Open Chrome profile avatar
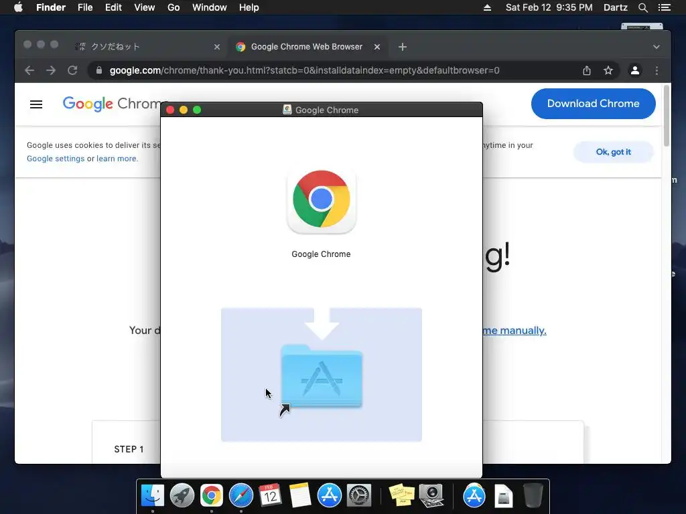Image resolution: width=686 pixels, height=514 pixels. (x=635, y=70)
